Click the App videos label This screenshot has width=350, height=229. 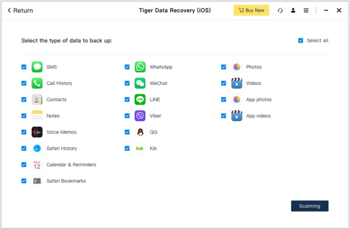(x=258, y=116)
